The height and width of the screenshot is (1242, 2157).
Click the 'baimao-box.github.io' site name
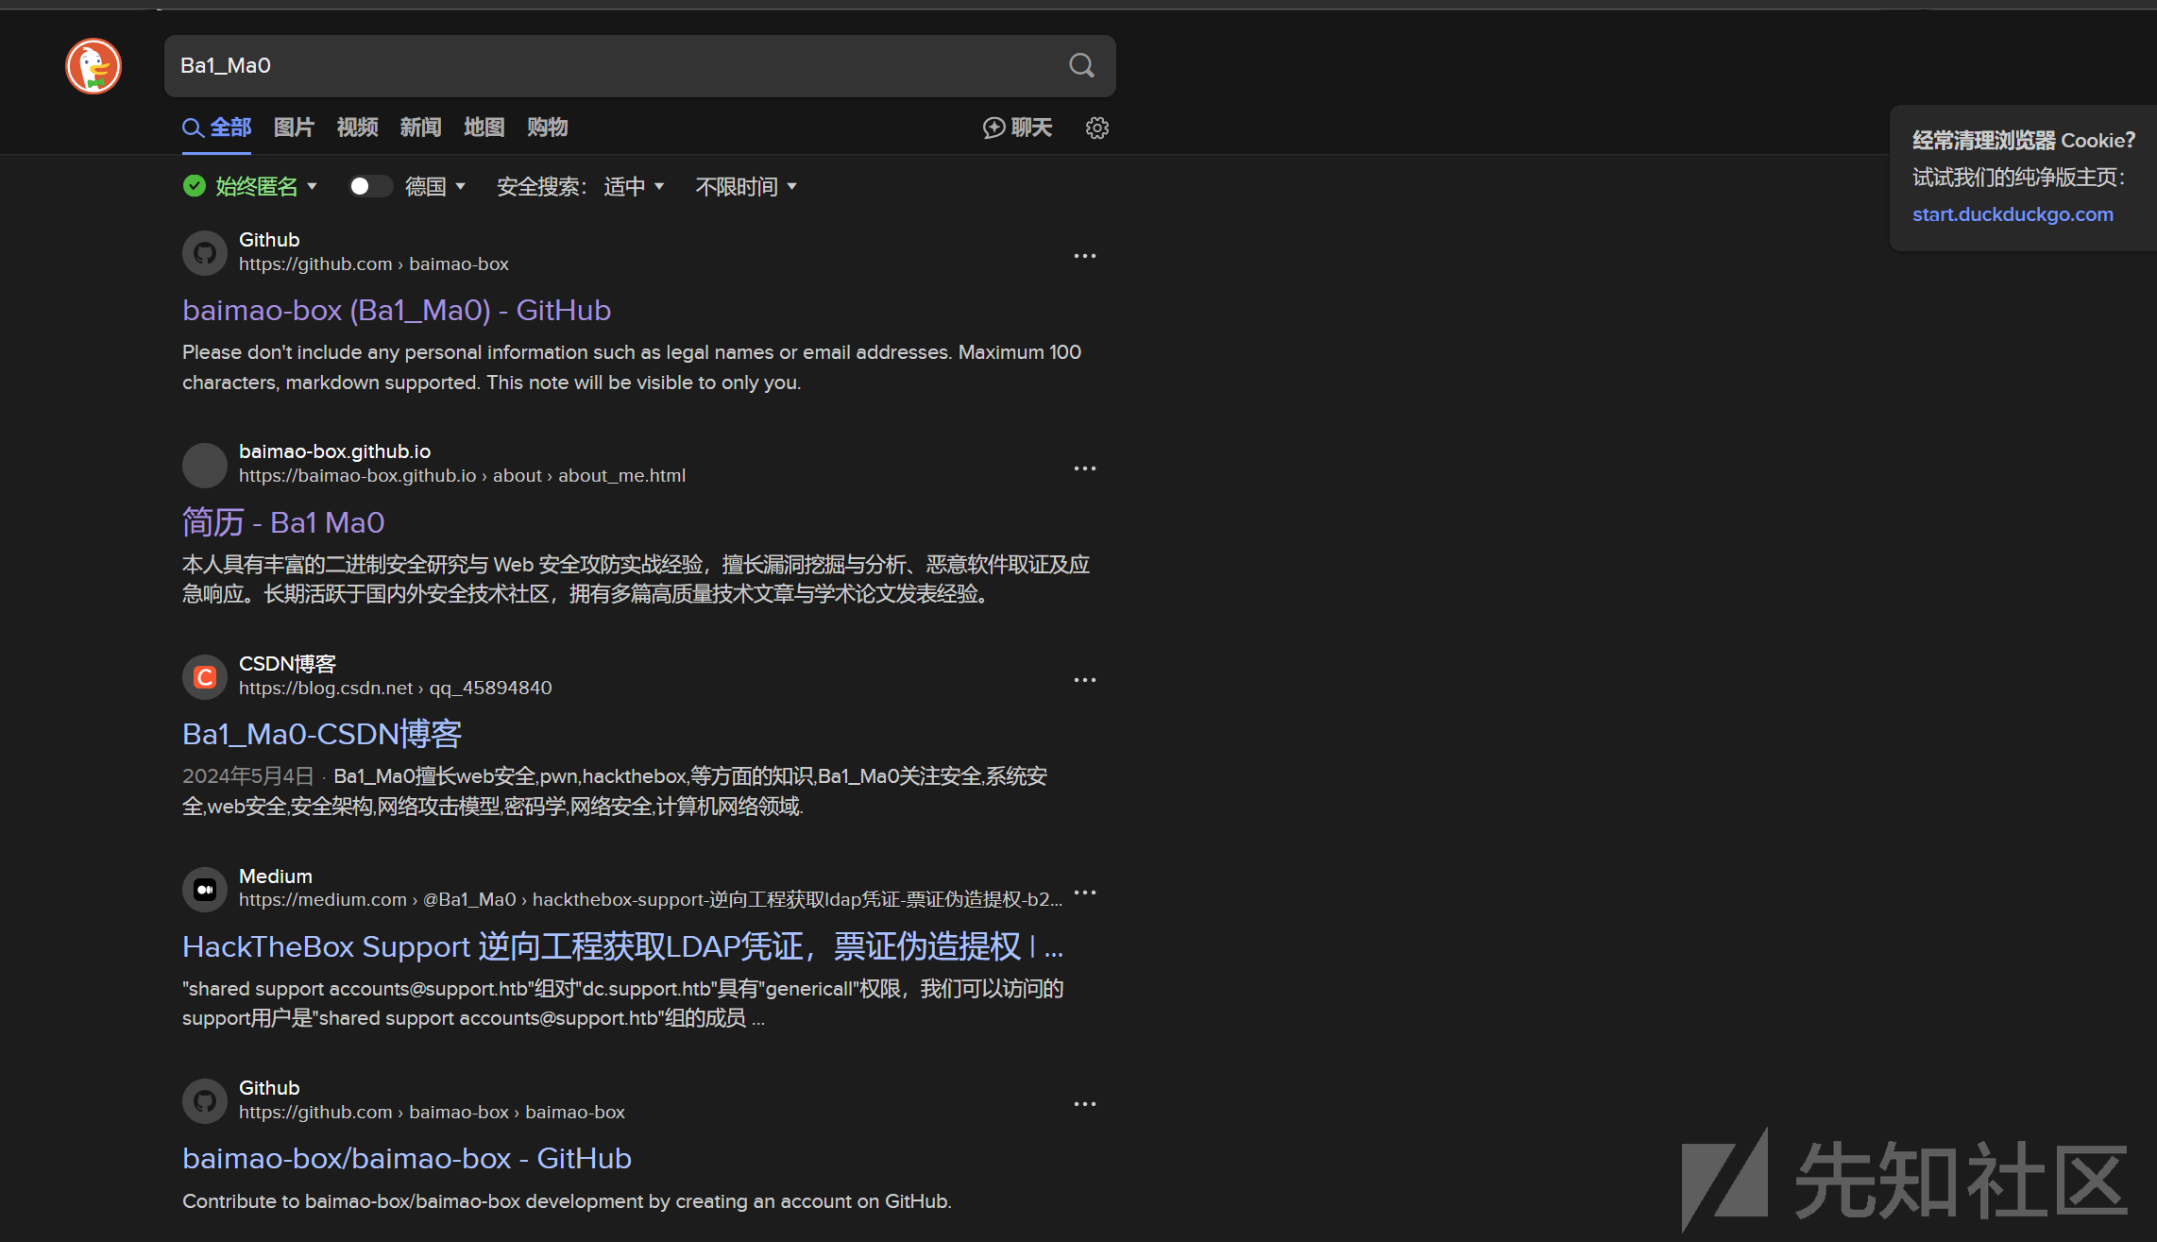click(x=334, y=451)
